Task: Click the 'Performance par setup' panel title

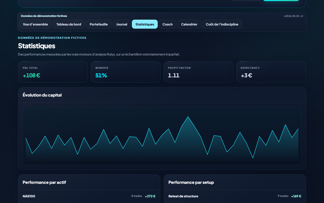Action: coord(191,182)
